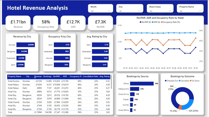The image size is (209, 117).
Task: Select the £7.3K RevPAR card
Action: point(101,23)
